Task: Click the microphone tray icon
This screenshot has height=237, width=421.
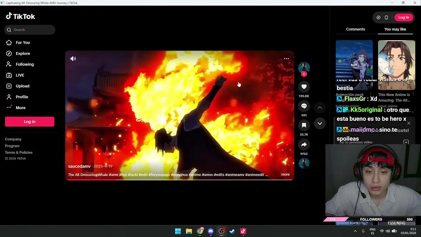Action: click(363, 231)
